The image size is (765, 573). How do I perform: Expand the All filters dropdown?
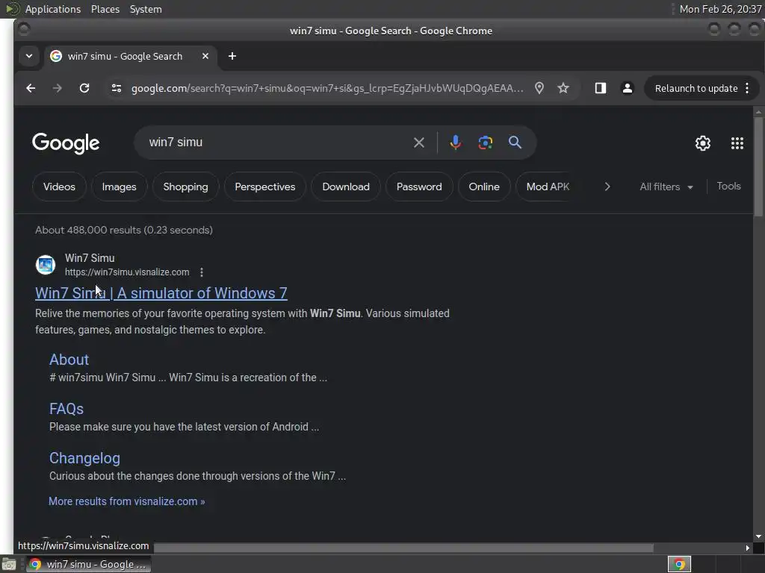coord(666,187)
